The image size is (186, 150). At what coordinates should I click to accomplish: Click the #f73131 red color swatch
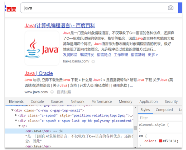coord(160,141)
